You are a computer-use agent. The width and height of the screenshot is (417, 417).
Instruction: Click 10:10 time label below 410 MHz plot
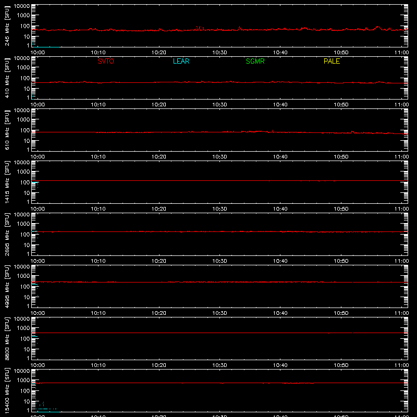[x=98, y=105]
